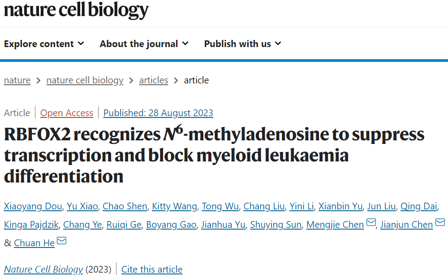Navigate to articles breadcrumb
The width and height of the screenshot is (448, 278).
tap(153, 80)
